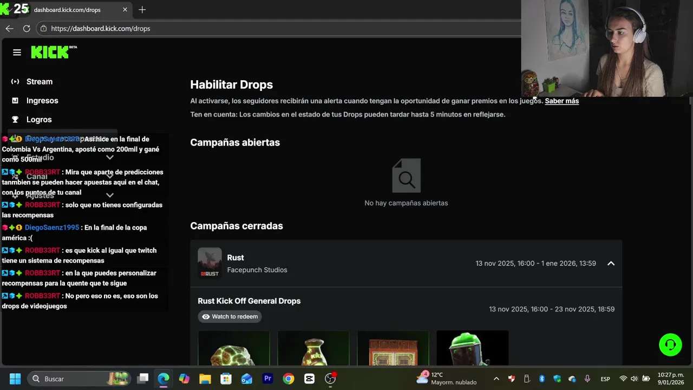Select the vase drop thumbnail
The image size is (693, 390).
point(313,348)
